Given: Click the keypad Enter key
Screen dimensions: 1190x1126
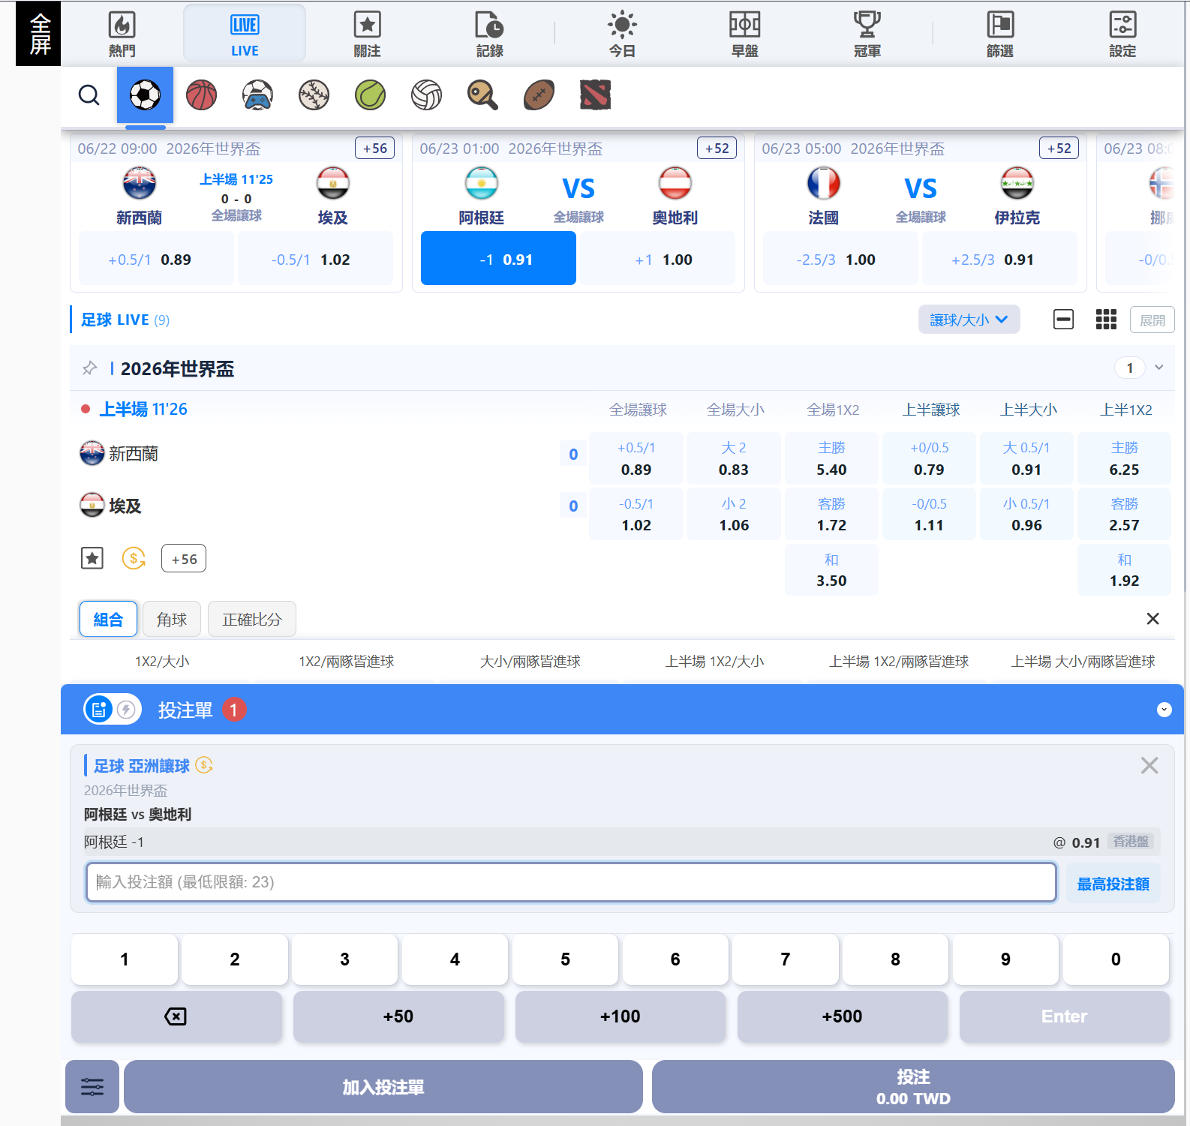Looking at the screenshot, I should click(1064, 1016).
